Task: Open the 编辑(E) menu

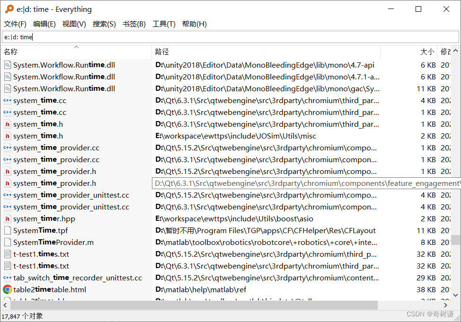Action: tap(44, 24)
